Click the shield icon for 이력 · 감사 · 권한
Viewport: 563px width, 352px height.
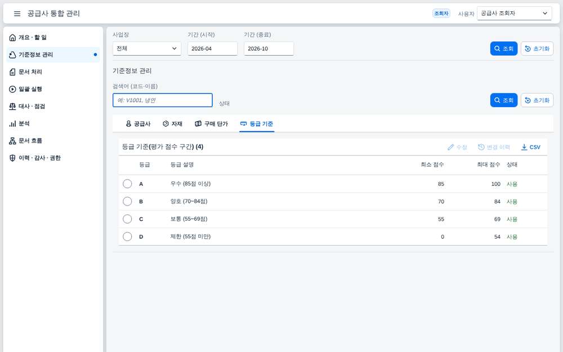(x=12, y=158)
